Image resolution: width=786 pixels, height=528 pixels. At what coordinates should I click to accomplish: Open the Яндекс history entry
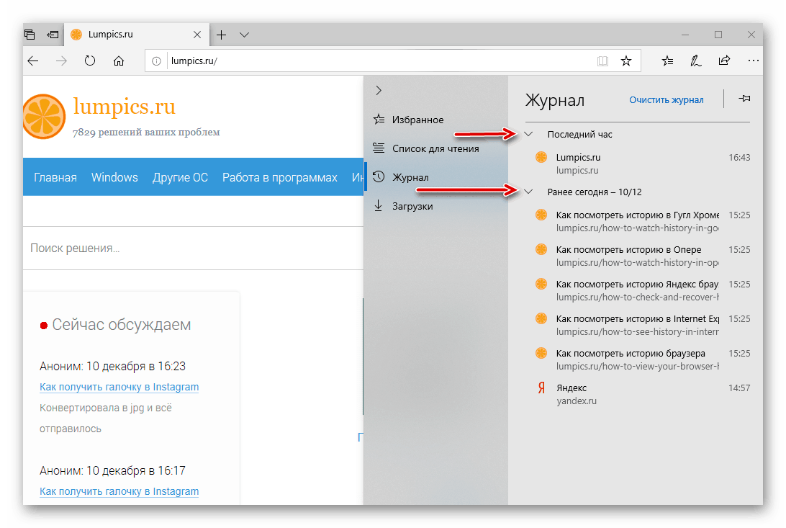tap(572, 388)
